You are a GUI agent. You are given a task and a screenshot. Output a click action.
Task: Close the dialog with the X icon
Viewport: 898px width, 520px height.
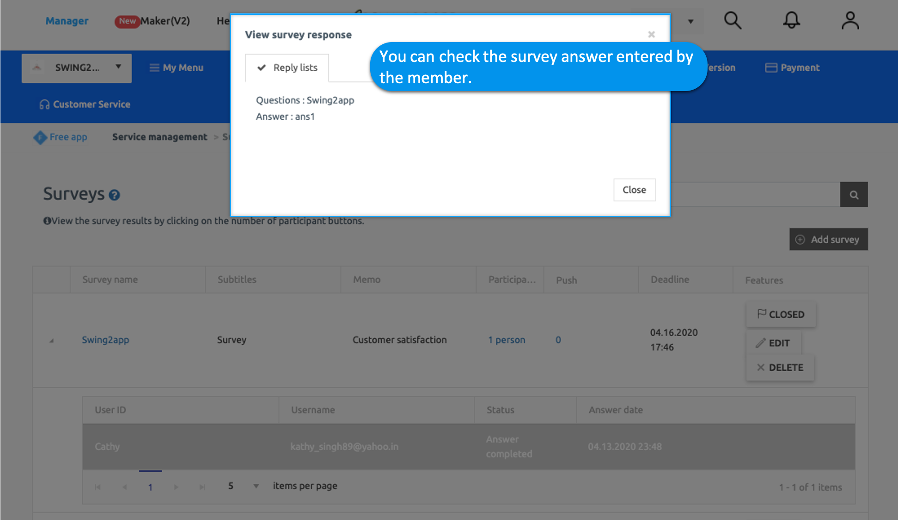[651, 35]
